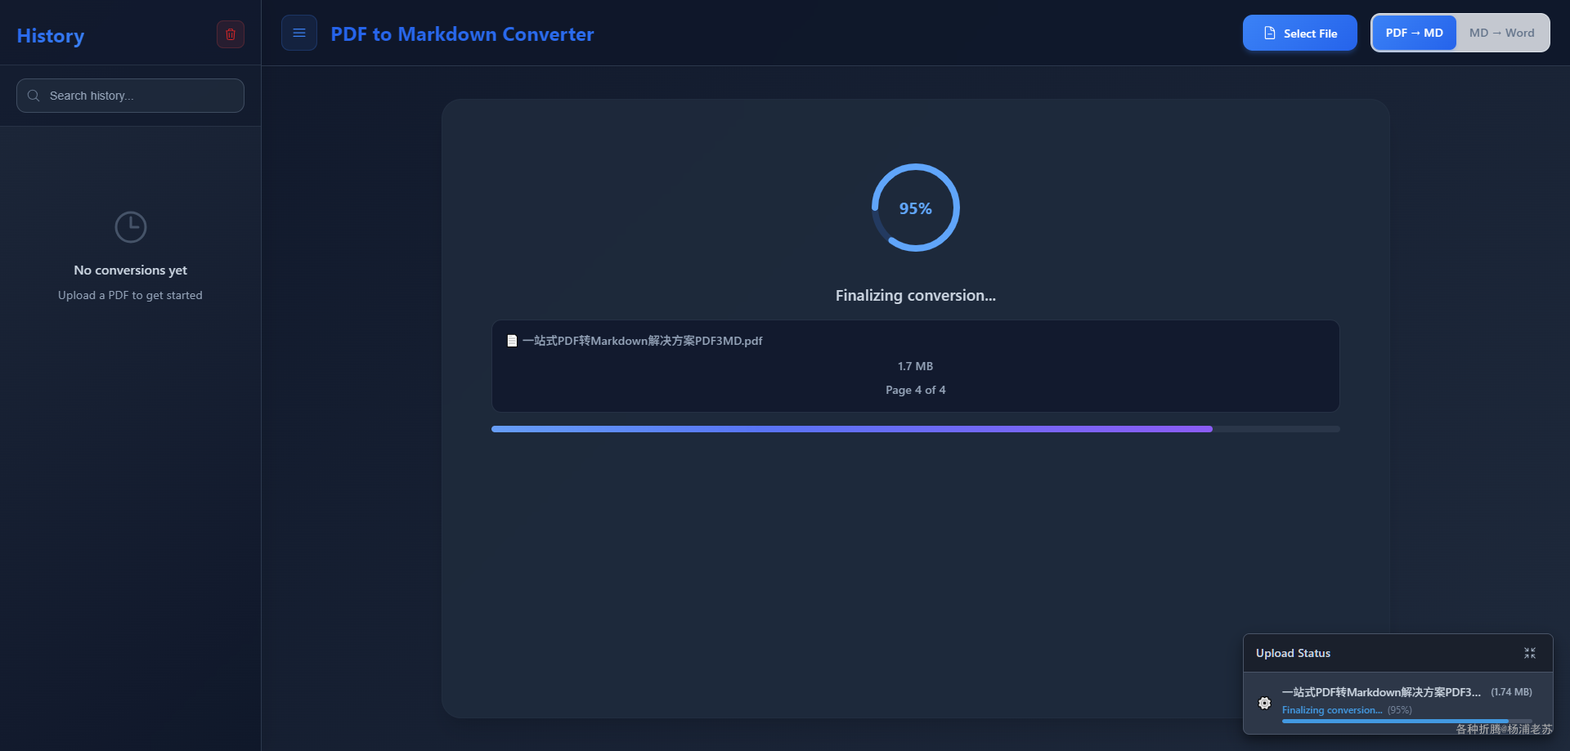Click the Upload Status header label
The height and width of the screenshot is (751, 1570).
(x=1293, y=653)
